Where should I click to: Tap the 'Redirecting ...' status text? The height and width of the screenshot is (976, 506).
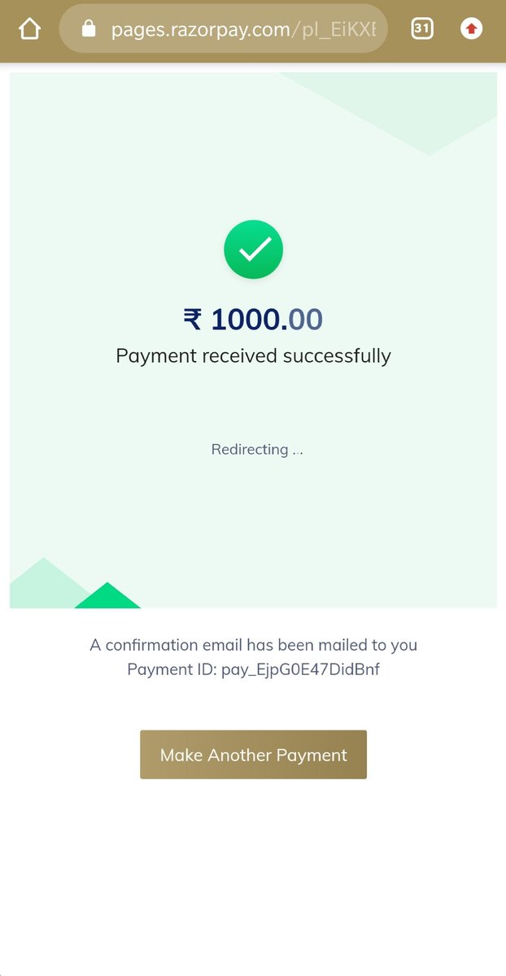tap(257, 449)
